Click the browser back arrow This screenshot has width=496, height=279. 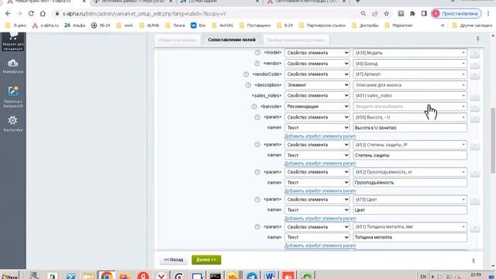pyautogui.click(x=8, y=14)
